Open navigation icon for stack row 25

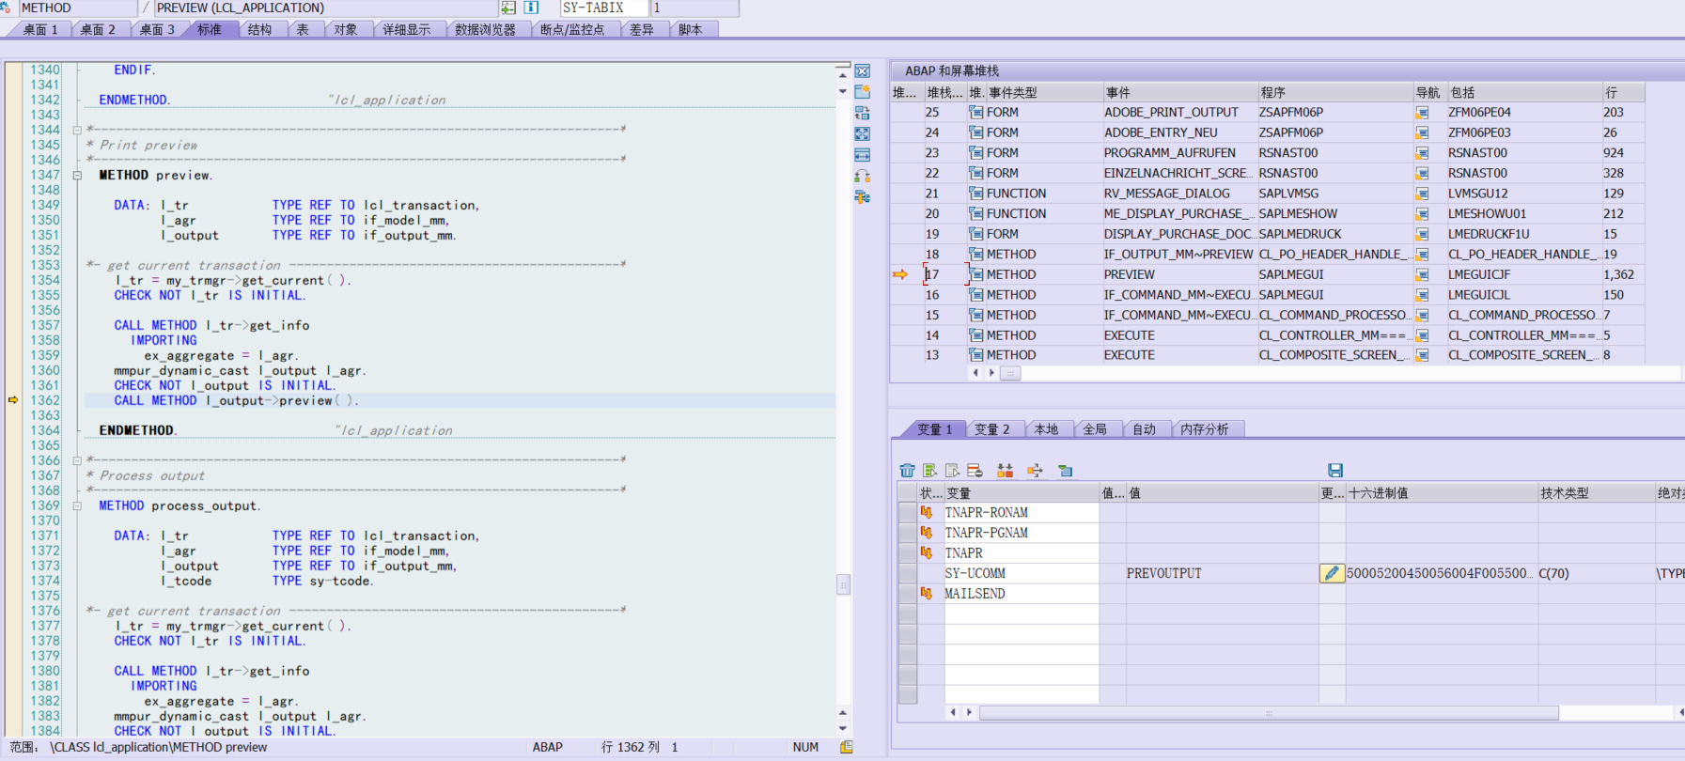[1422, 113]
